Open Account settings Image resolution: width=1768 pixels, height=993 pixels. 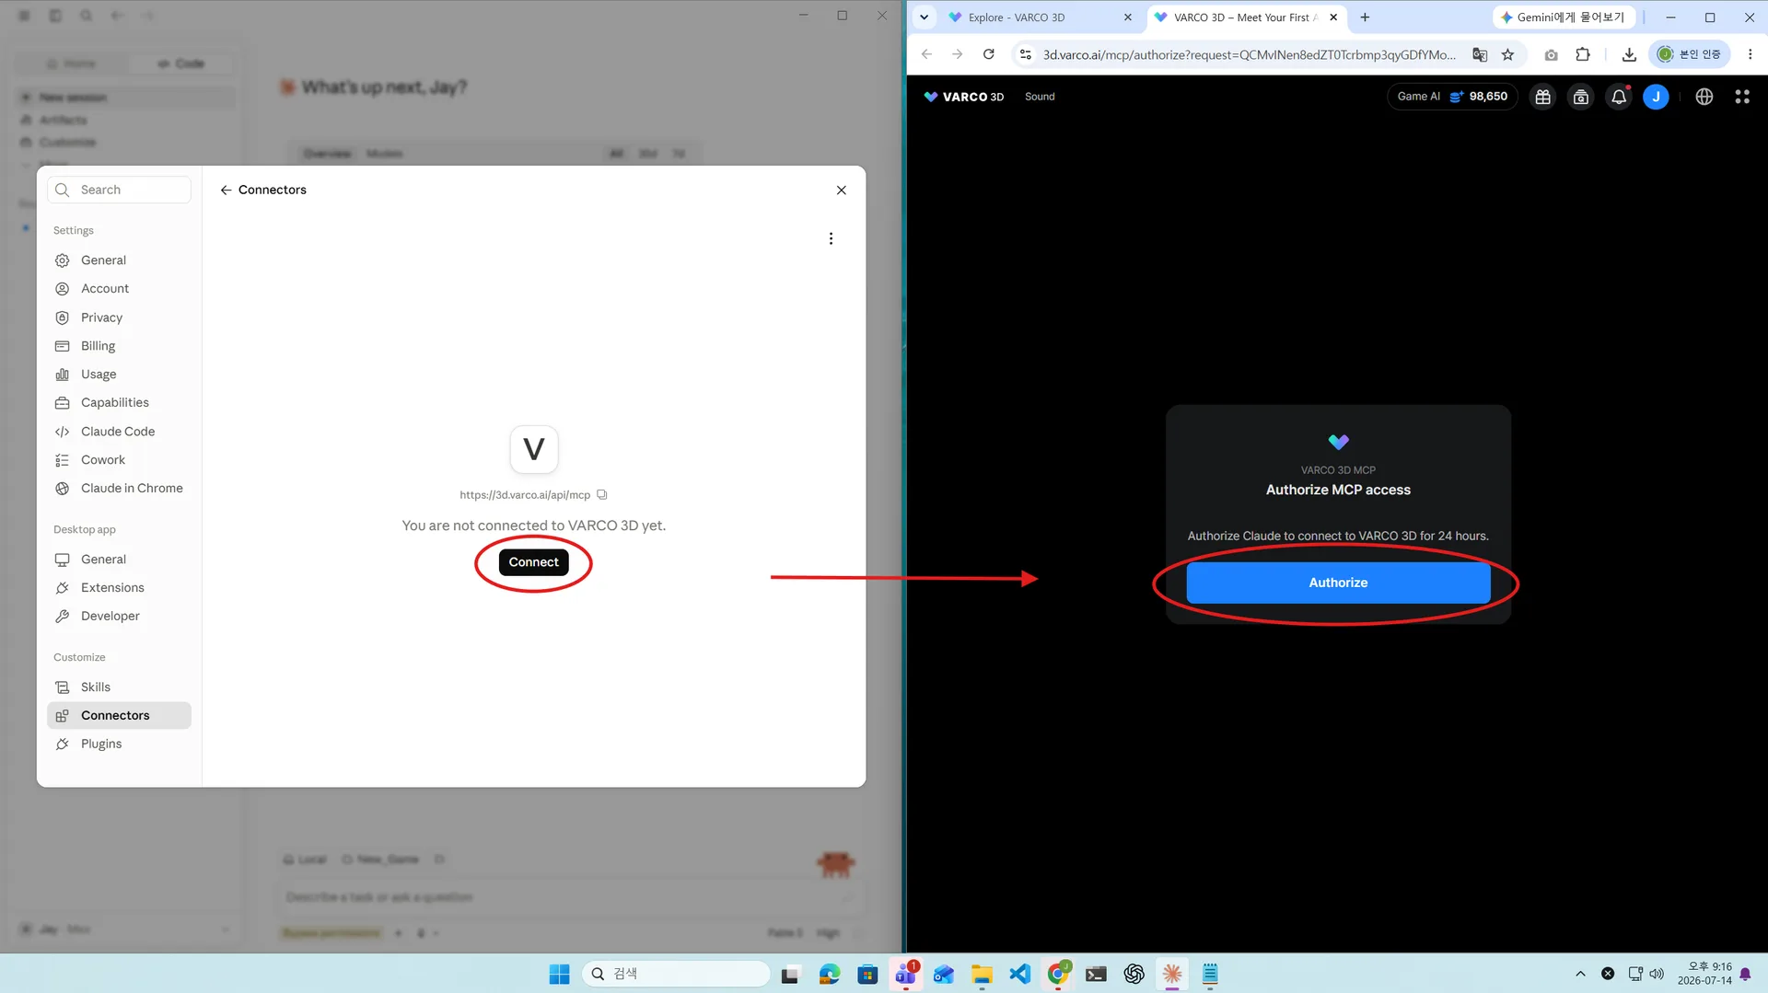(119, 289)
